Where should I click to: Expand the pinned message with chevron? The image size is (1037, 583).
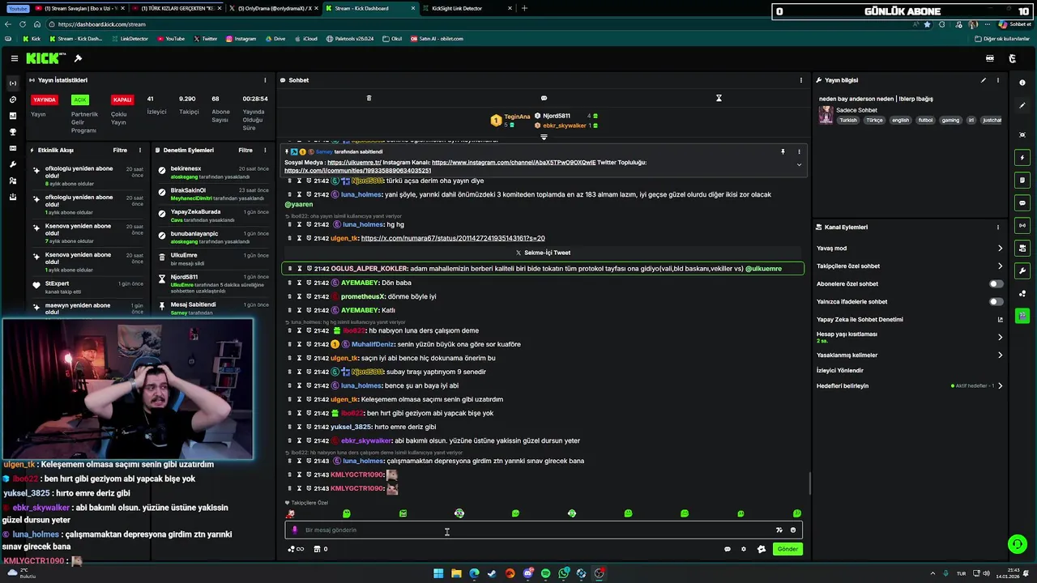point(799,164)
